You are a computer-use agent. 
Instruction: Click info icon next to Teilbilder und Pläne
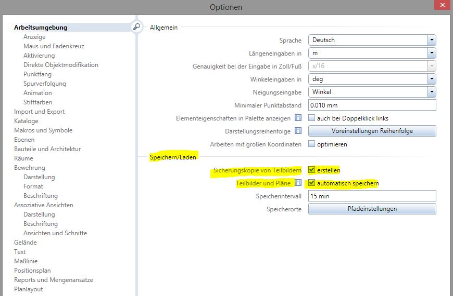point(299,183)
